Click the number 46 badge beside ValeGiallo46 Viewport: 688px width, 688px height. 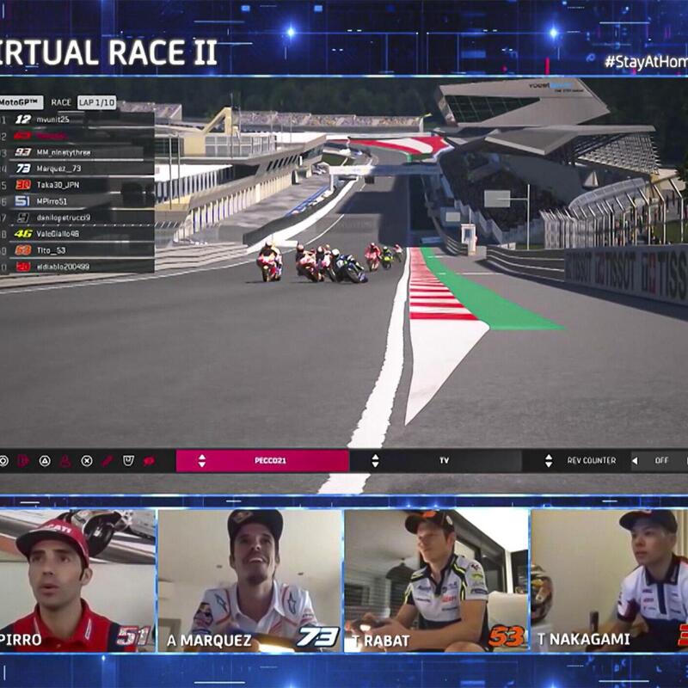[x=23, y=233]
